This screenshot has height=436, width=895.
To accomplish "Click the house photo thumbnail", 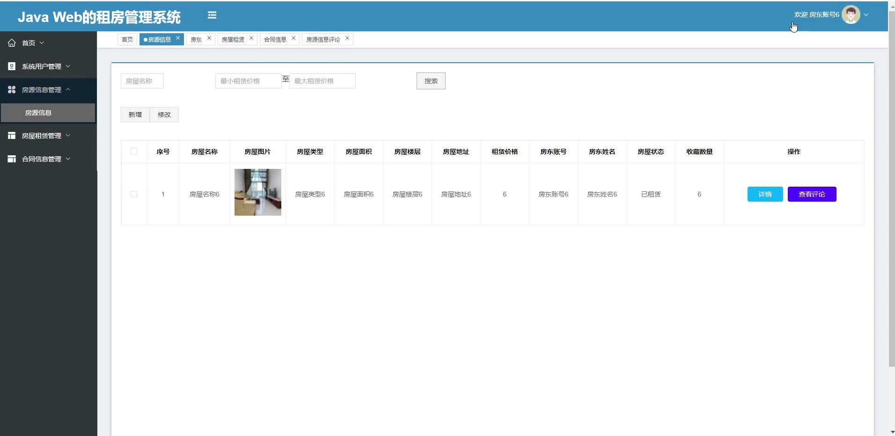I will (258, 192).
